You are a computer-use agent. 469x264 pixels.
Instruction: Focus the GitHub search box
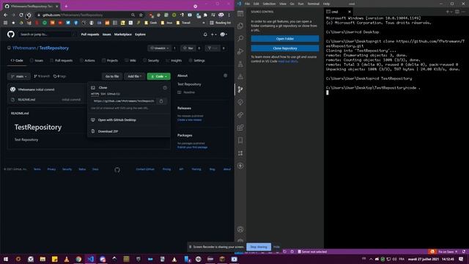tap(48, 34)
